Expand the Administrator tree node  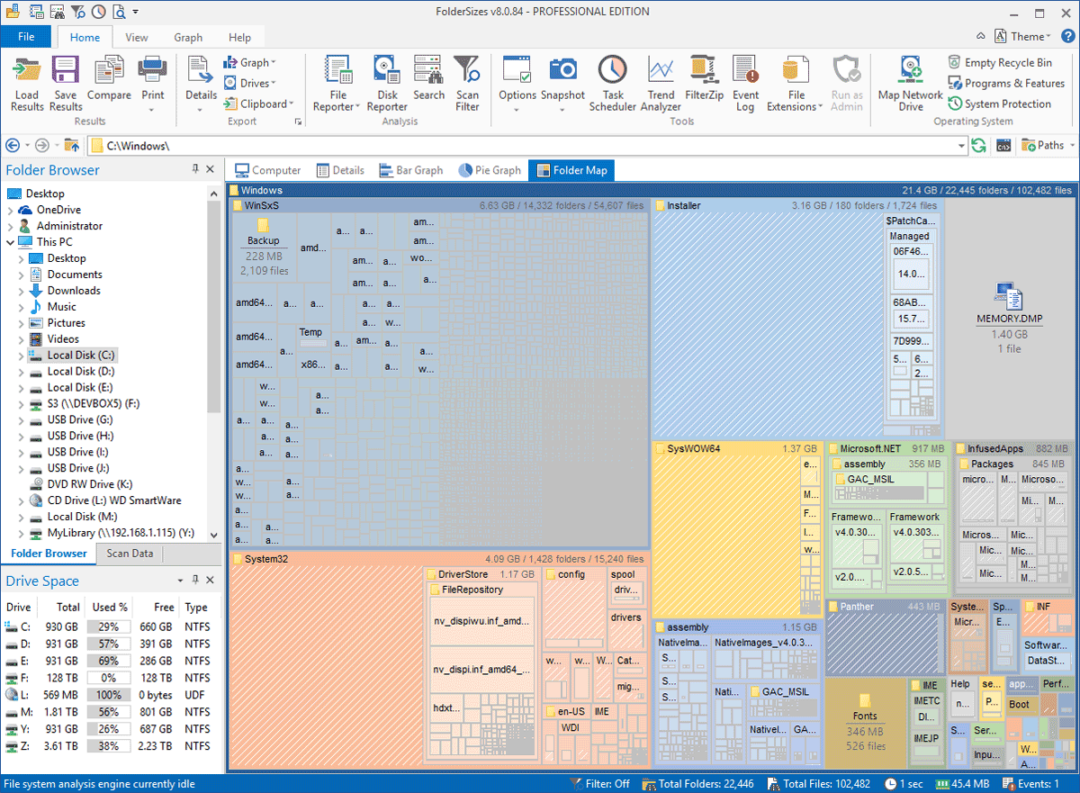click(x=10, y=227)
